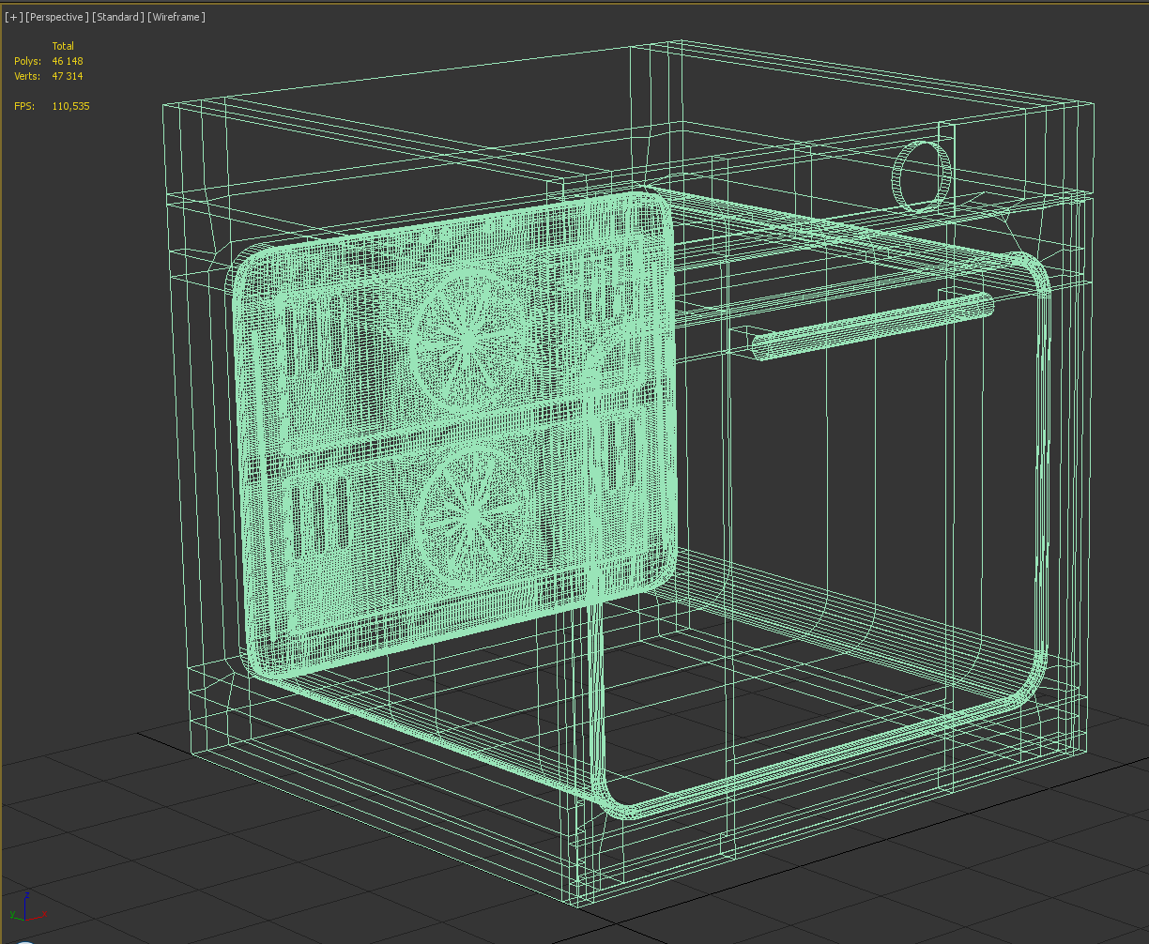The image size is (1149, 944).
Task: Click the 'FPS:' statistics label
Action: [x=24, y=106]
